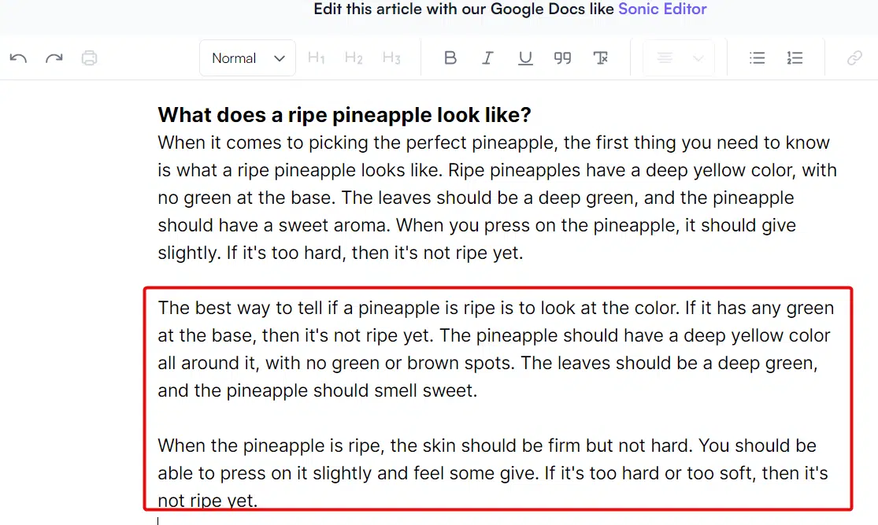878x525 pixels.
Task: Undo the last edit
Action: point(18,58)
